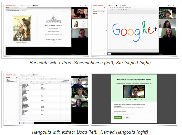Open the settings gear in the Sketchpad hangout
Screen dimensions: 182x135
tap(168, 5)
